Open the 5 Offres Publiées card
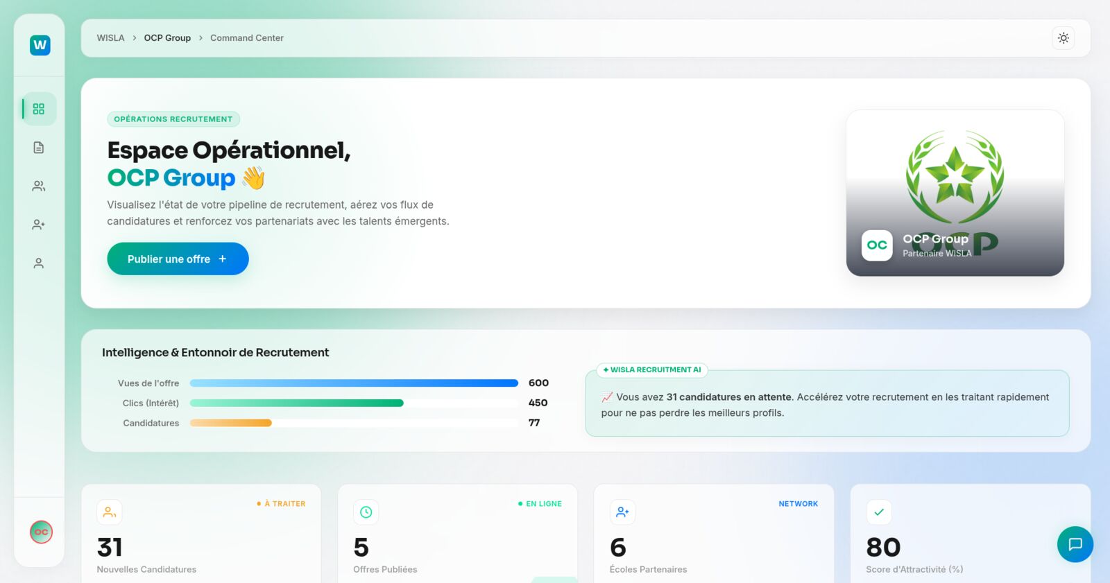The height and width of the screenshot is (583, 1110). pos(457,534)
